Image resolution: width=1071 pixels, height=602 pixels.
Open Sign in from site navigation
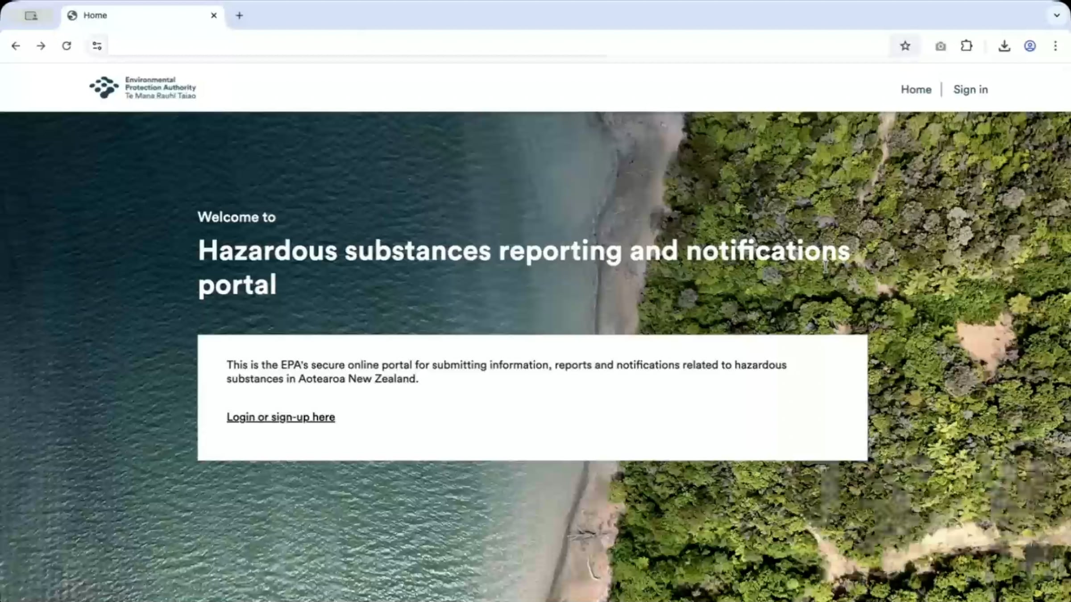[971, 90]
